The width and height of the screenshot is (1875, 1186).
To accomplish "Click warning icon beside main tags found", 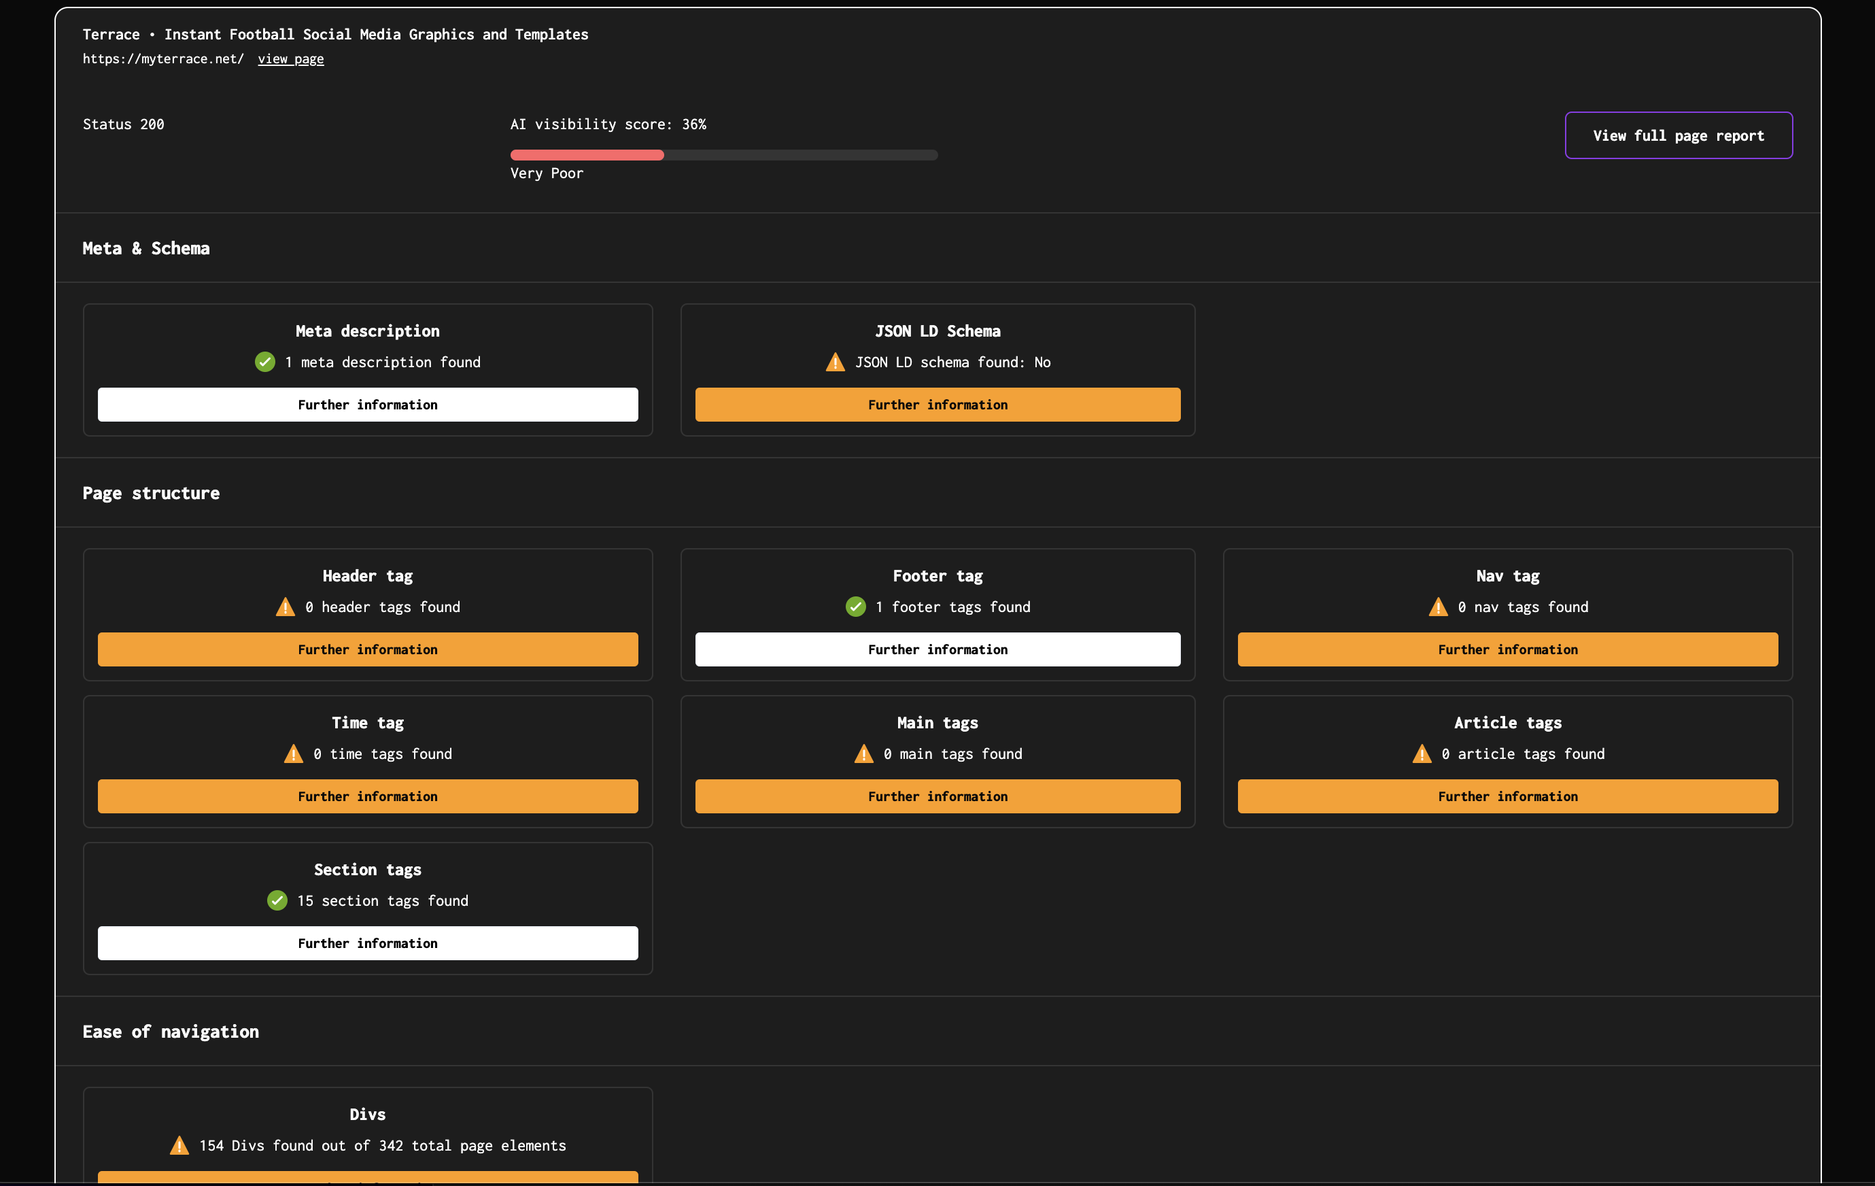I will [863, 753].
